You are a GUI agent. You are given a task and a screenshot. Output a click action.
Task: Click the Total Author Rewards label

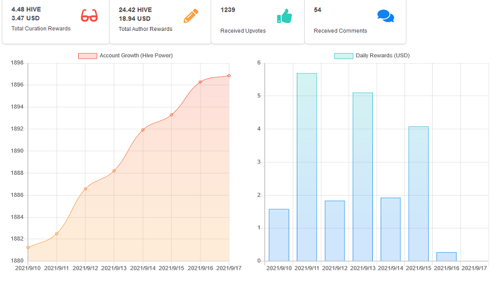pyautogui.click(x=145, y=29)
